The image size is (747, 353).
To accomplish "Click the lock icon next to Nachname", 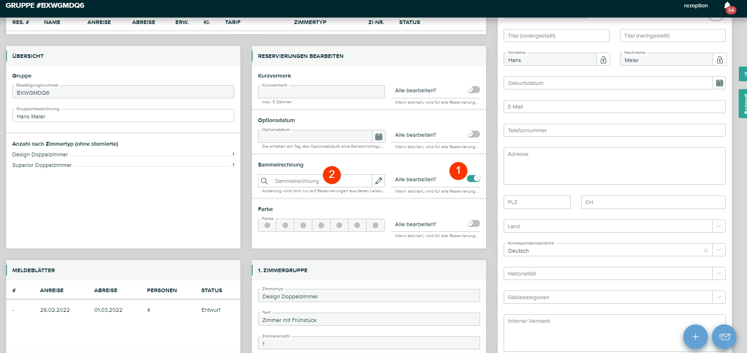I will [720, 60].
